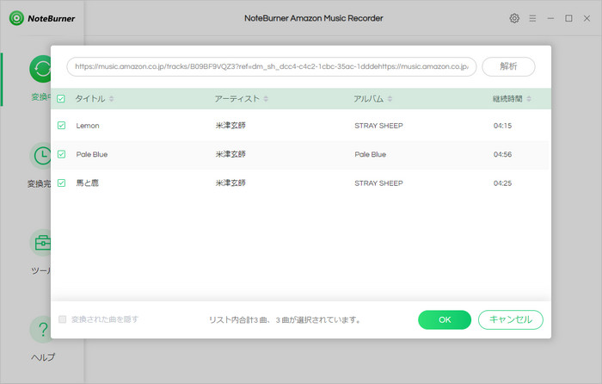Open the toolbox Tools icon in sidebar
Viewport: 602px width, 384px height.
coord(40,243)
